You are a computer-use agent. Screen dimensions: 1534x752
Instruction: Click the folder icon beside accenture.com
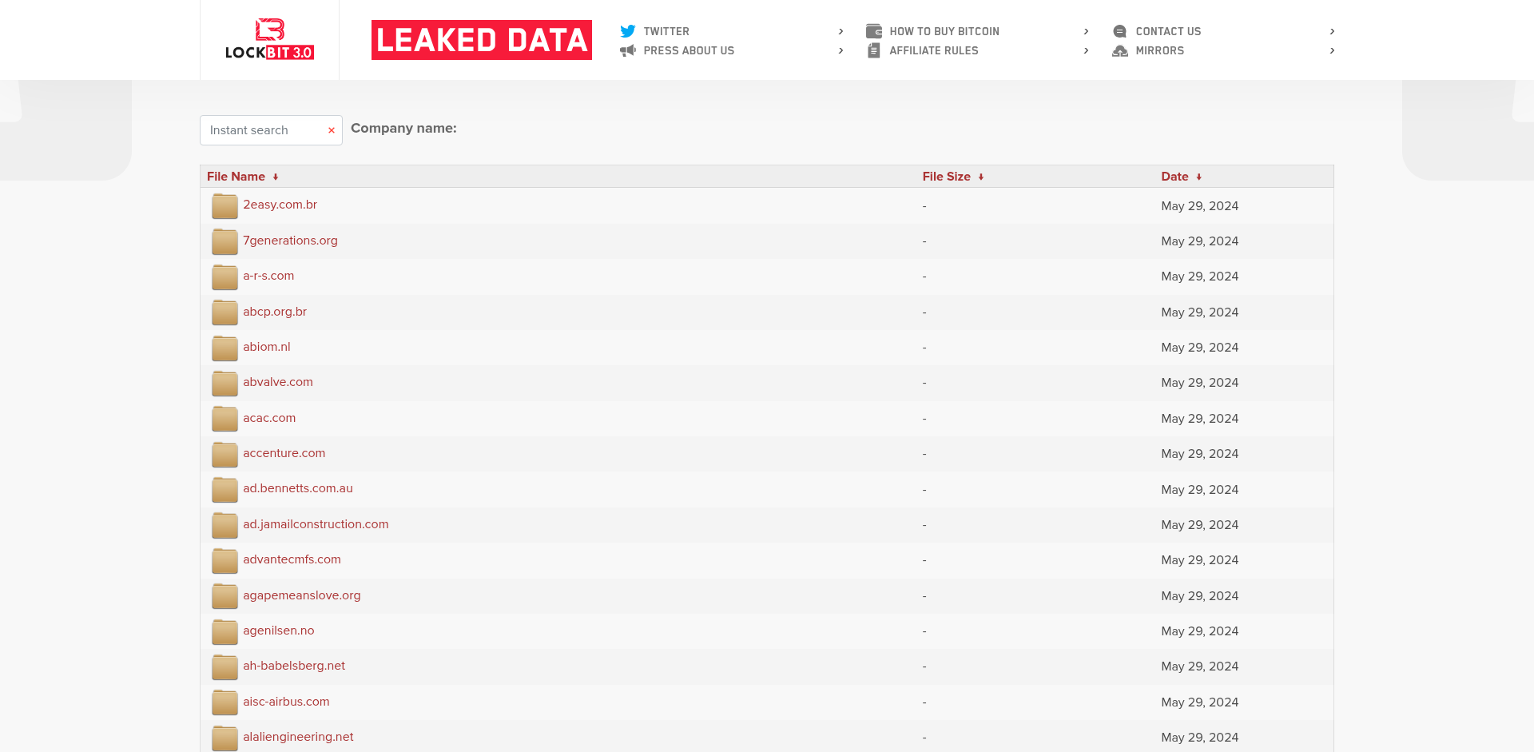coord(225,454)
